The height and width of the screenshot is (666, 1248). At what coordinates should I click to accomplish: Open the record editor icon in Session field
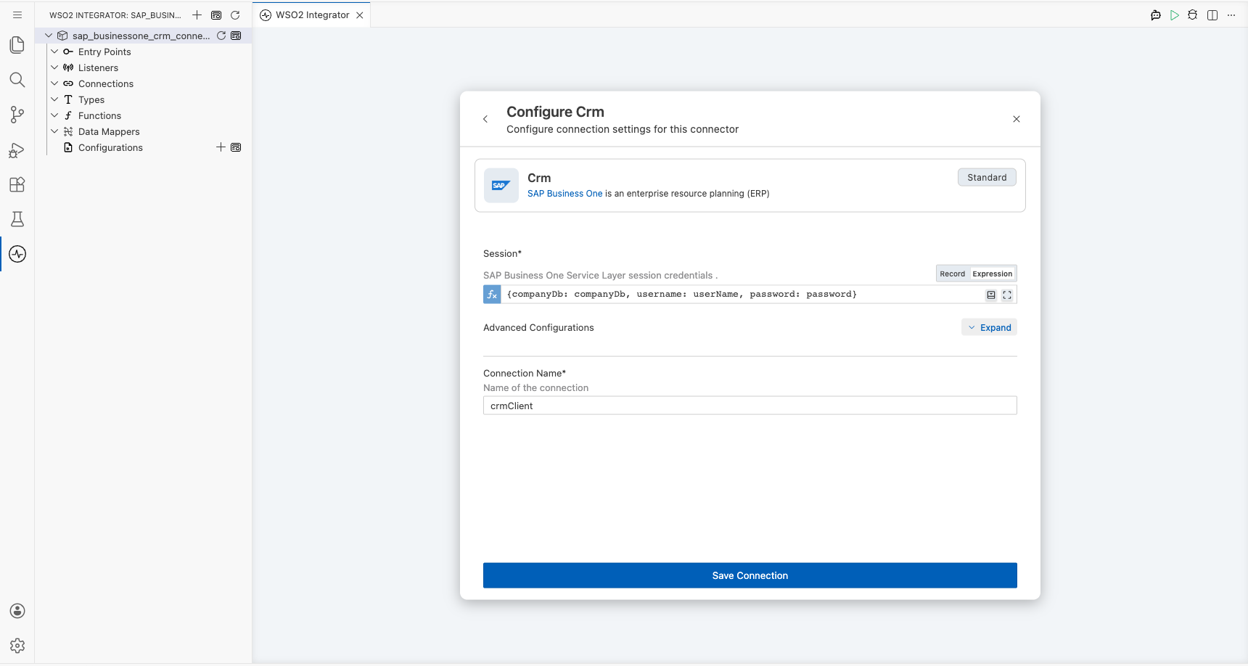pyautogui.click(x=991, y=295)
